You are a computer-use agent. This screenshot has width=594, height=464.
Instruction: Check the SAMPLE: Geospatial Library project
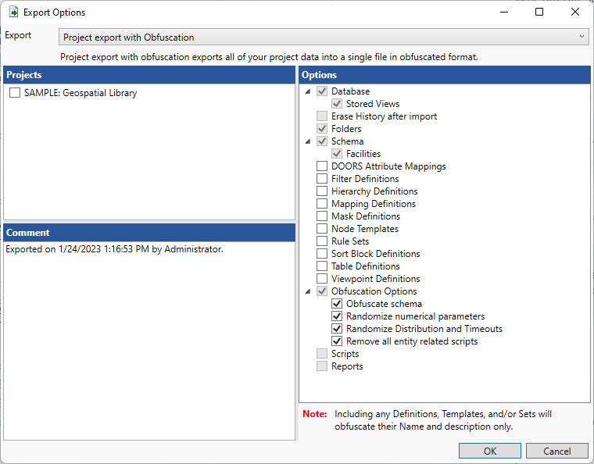tap(15, 93)
